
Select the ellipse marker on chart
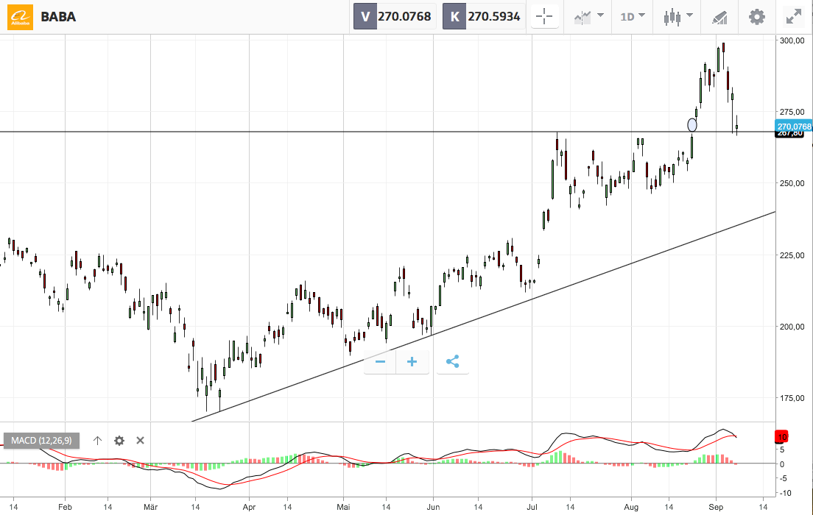point(692,125)
